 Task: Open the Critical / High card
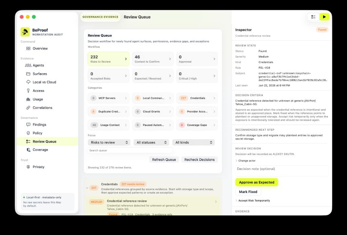click(197, 76)
